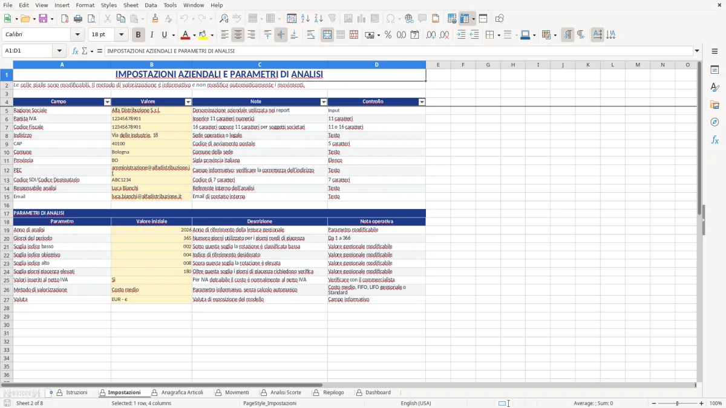Open the Sheet menu

click(x=131, y=5)
